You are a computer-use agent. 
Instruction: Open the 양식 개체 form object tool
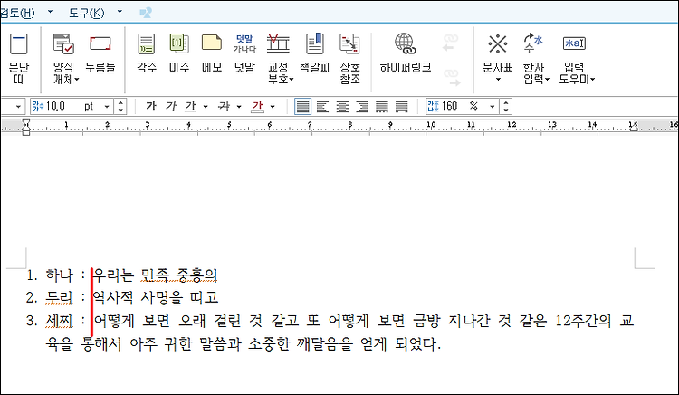(64, 59)
